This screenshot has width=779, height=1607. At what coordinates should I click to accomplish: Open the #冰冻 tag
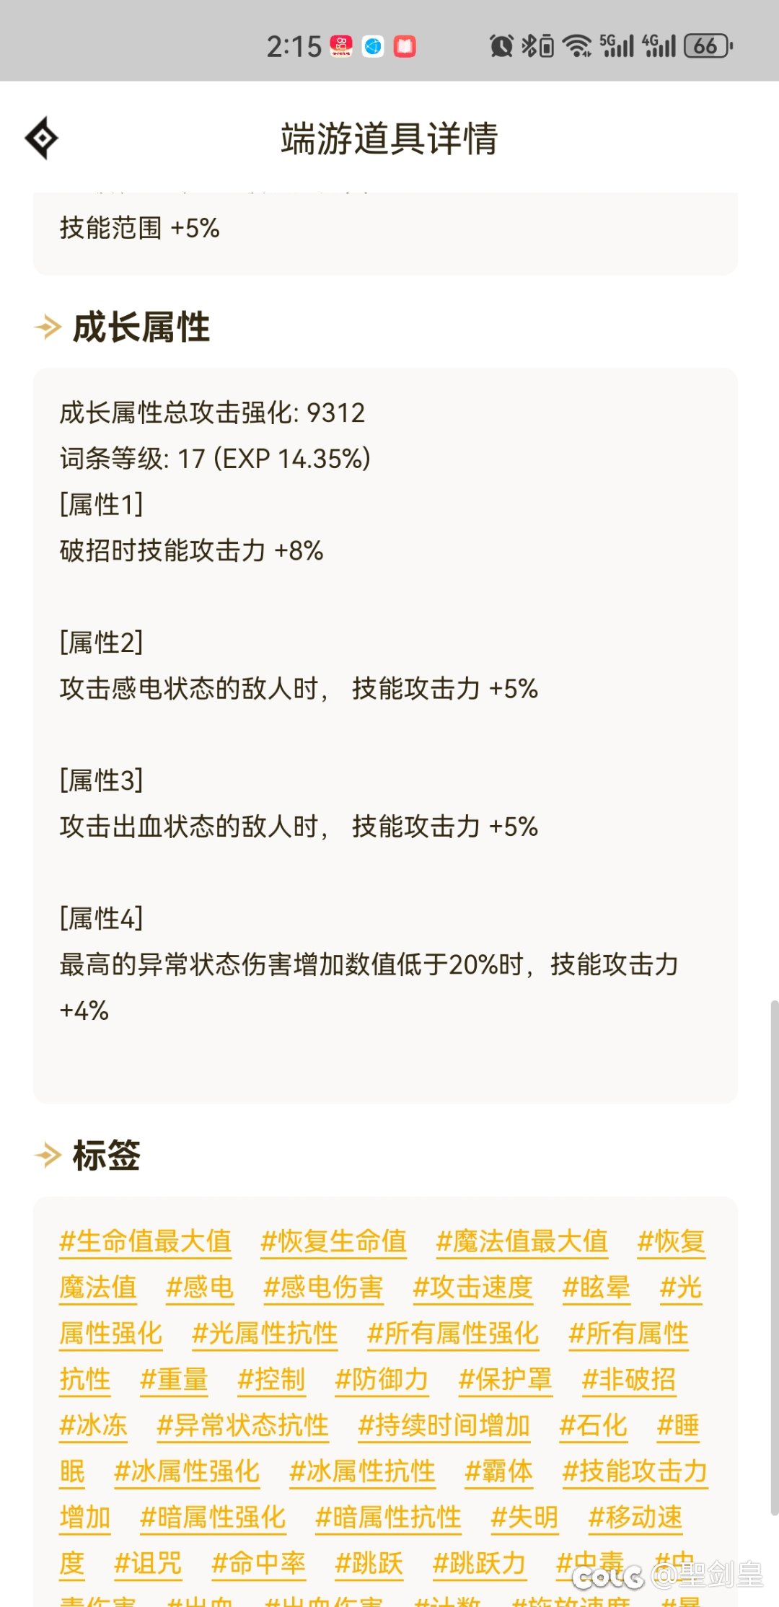coord(93,1426)
